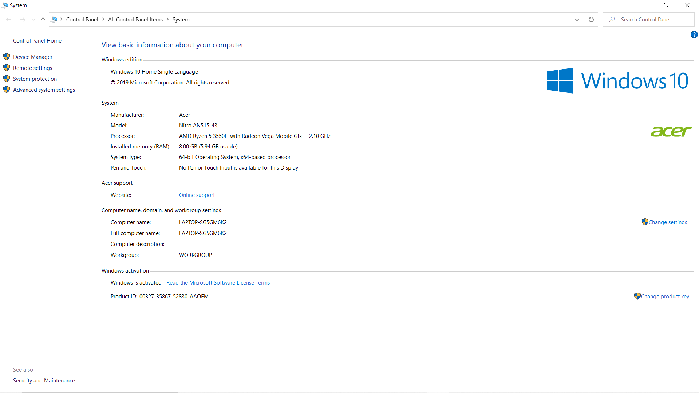Expand the chevron after Control Panel breadcrumb
This screenshot has height=393, width=699.
coord(103,19)
